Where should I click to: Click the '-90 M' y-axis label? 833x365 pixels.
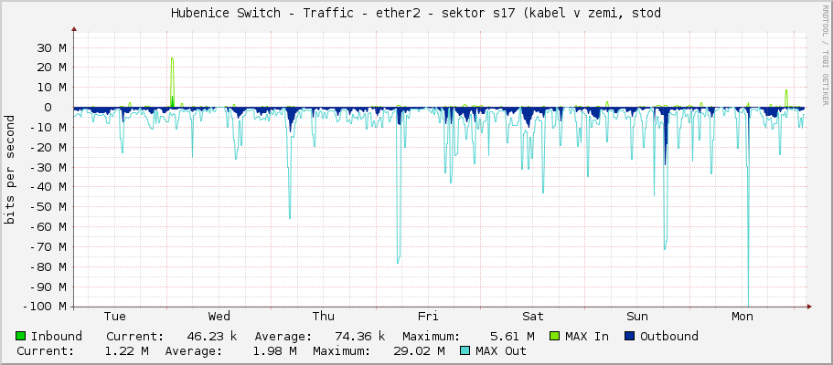pyautogui.click(x=48, y=287)
